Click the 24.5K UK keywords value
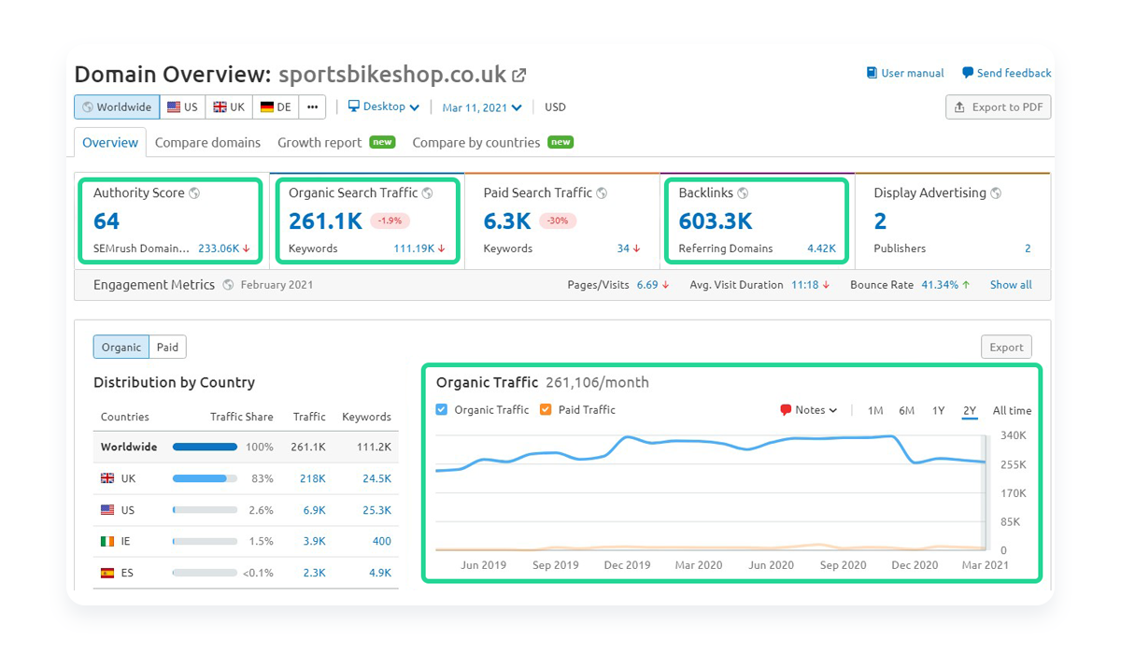 coord(376,478)
